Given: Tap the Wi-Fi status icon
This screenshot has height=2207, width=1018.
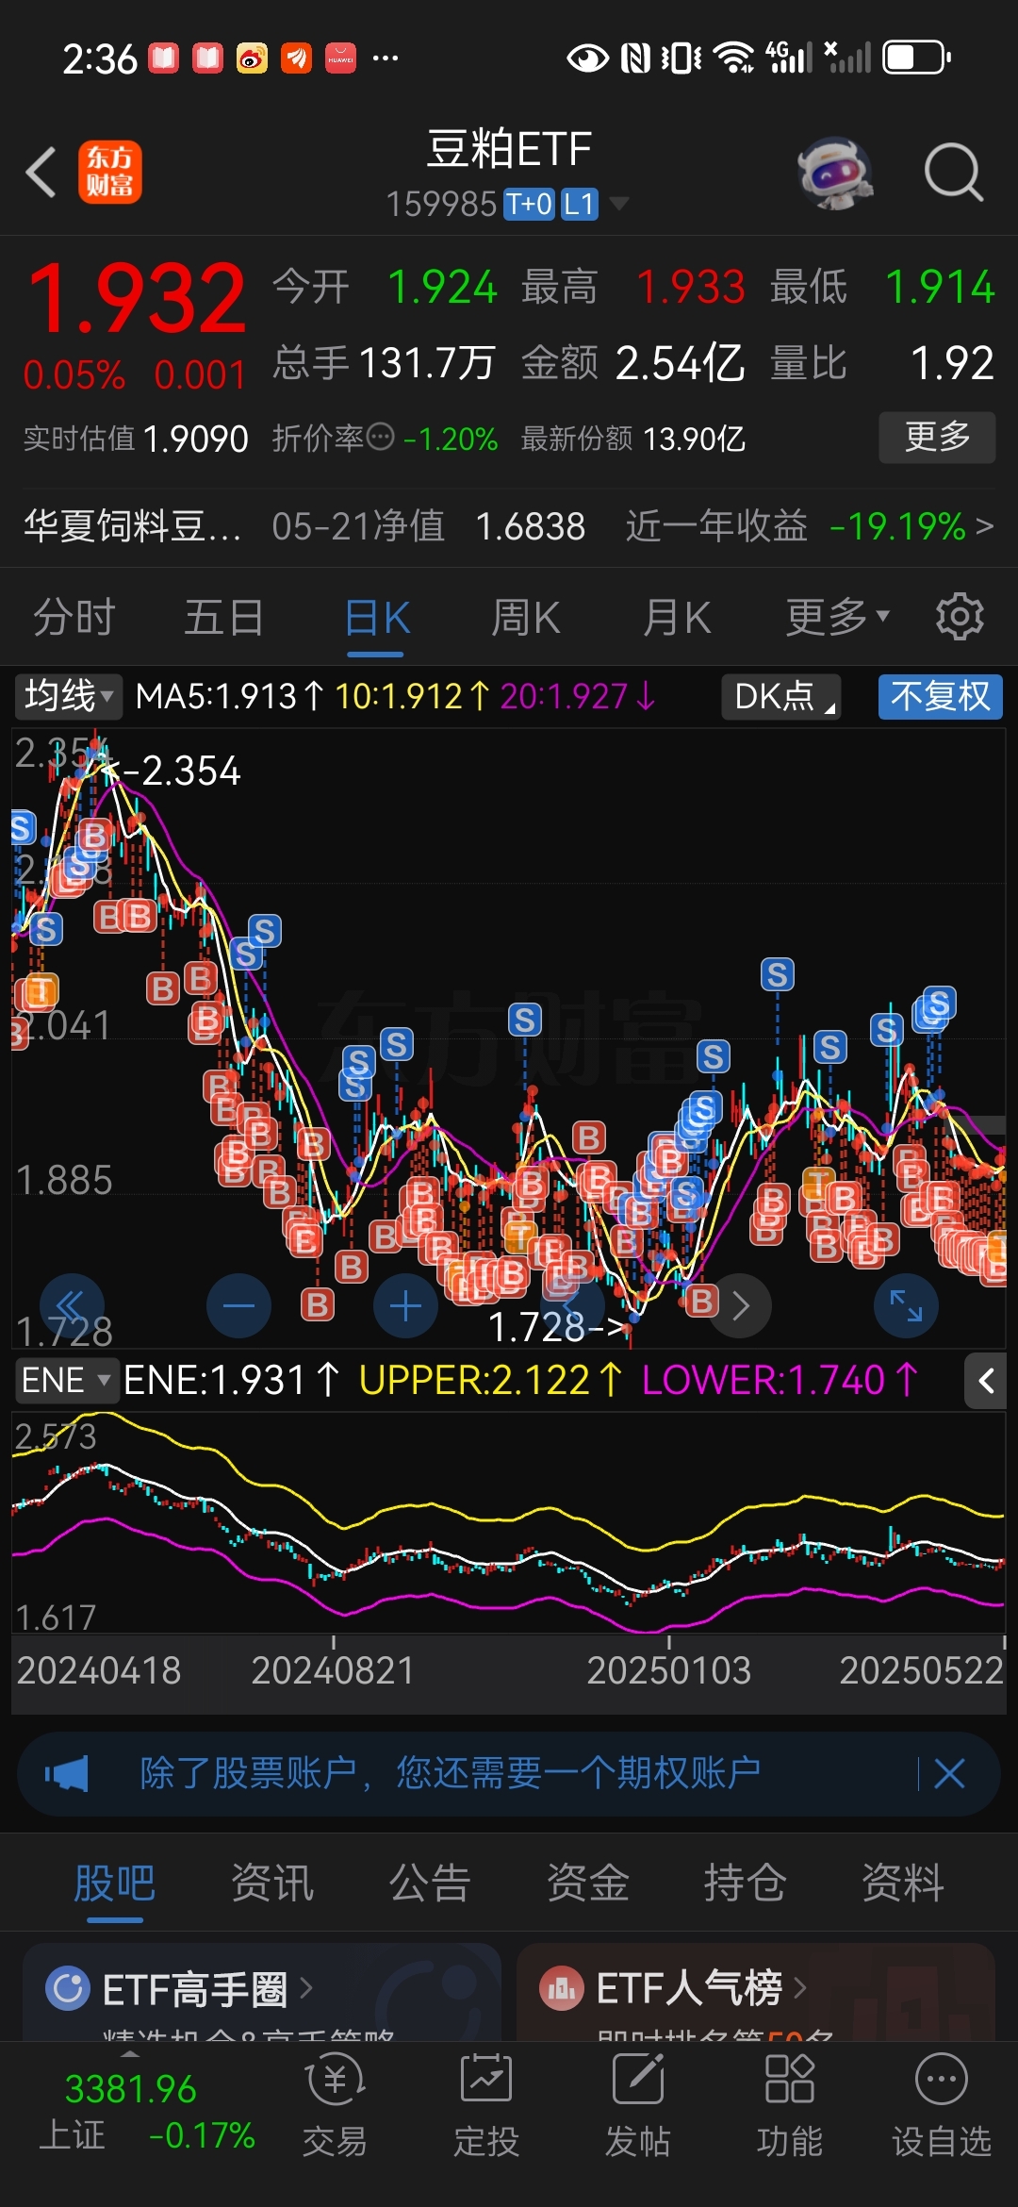Looking at the screenshot, I should point(733,58).
